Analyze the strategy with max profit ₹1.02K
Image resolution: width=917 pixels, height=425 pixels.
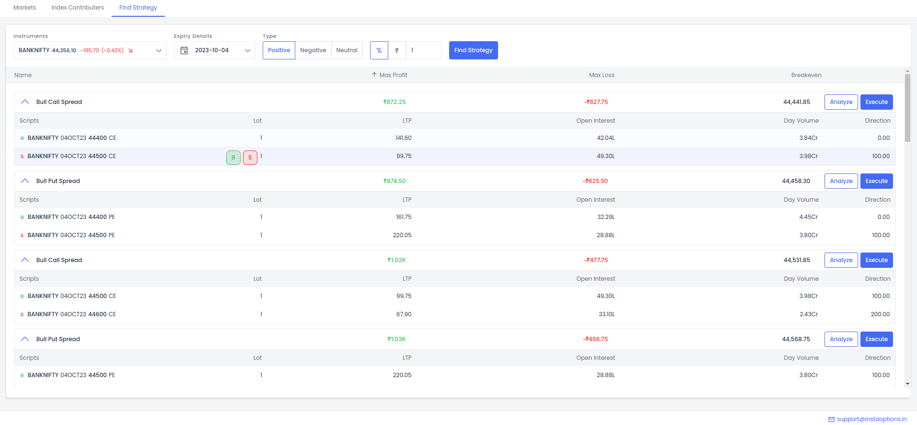click(841, 260)
